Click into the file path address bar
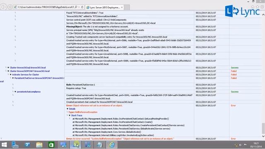Image resolution: width=265 pixels, height=149 pixels. [46, 7]
